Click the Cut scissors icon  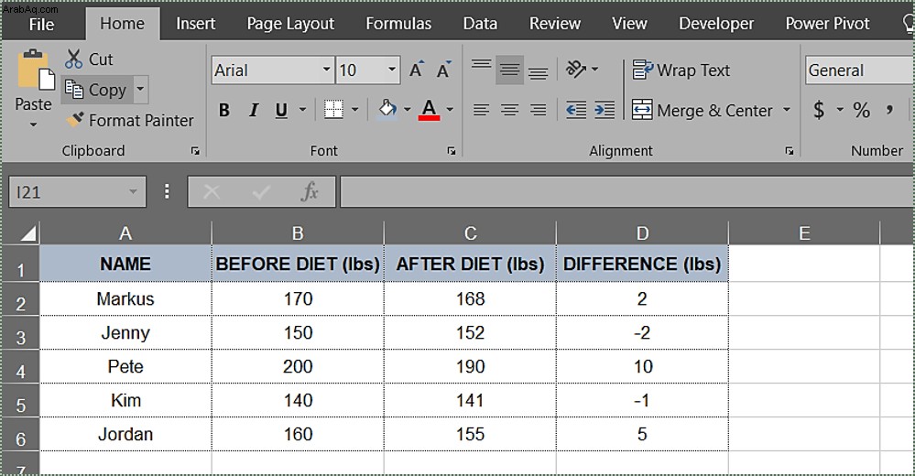pyautogui.click(x=73, y=59)
